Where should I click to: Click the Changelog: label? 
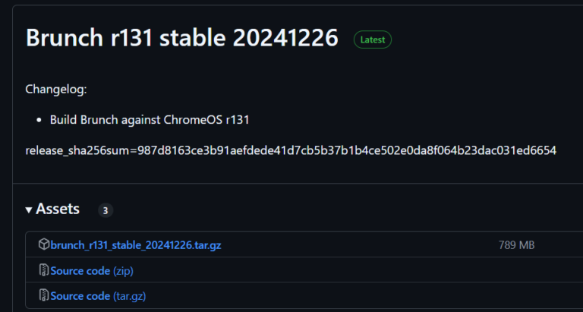click(56, 89)
